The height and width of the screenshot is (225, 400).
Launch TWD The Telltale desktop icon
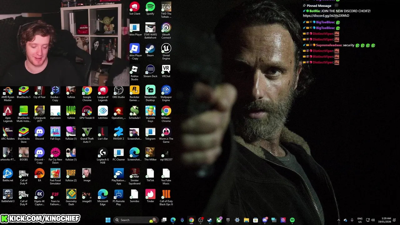(x=166, y=10)
